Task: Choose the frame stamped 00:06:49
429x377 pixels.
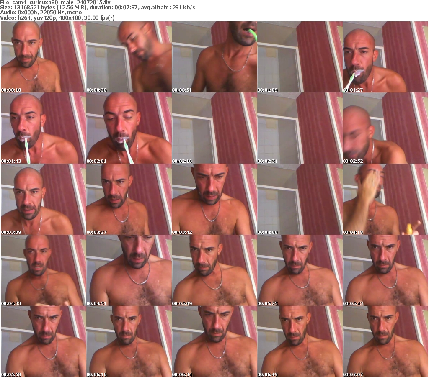Action: click(300, 341)
